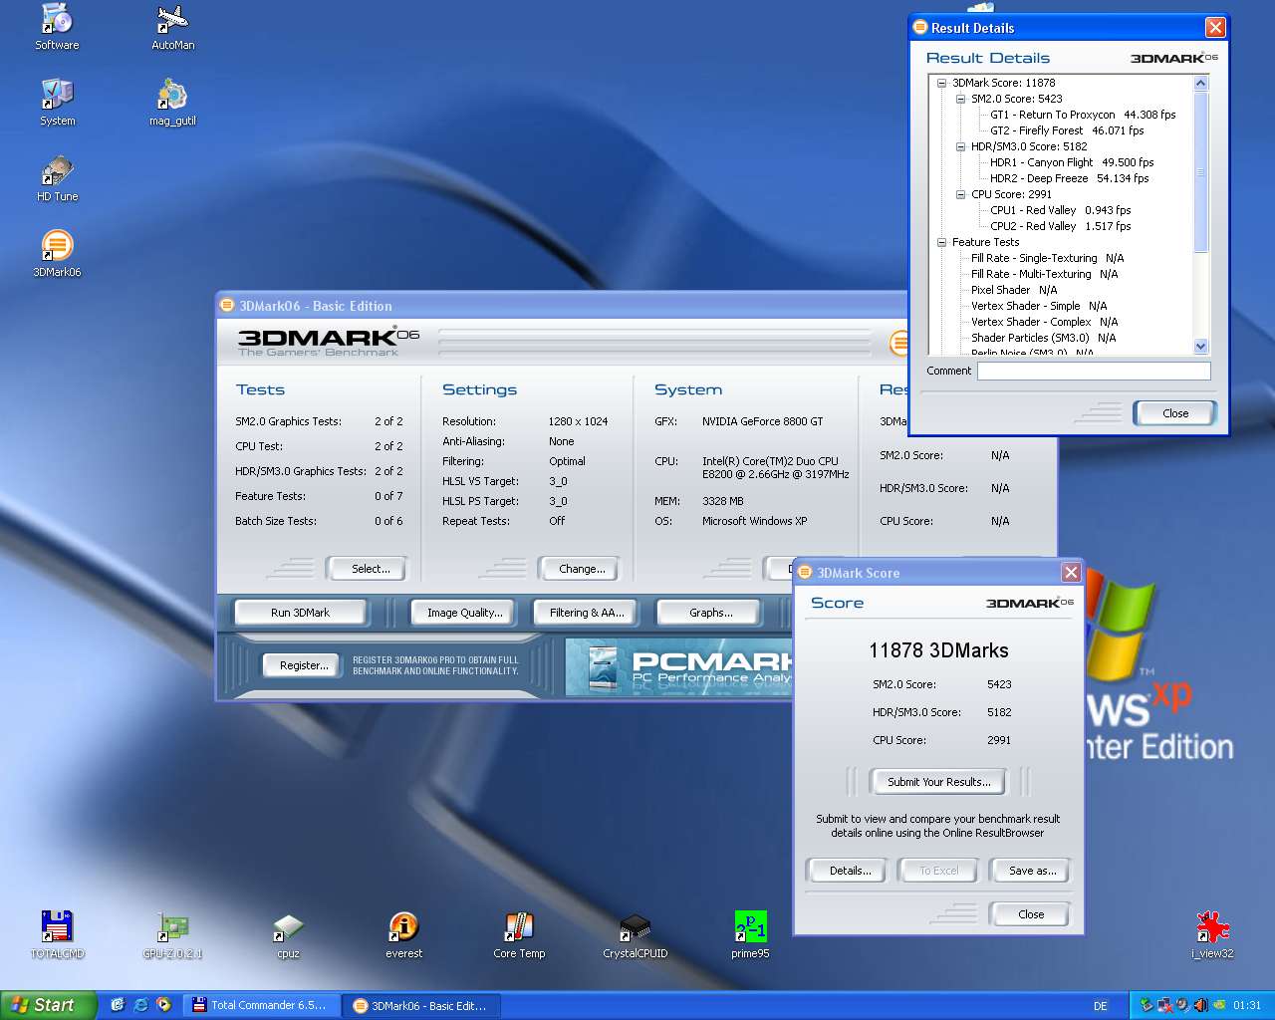This screenshot has width=1275, height=1020.
Task: Click the 11878 3DMarks score text
Action: [x=938, y=650]
